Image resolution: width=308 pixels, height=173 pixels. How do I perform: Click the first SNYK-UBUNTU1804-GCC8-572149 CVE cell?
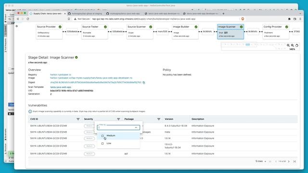click(x=49, y=126)
